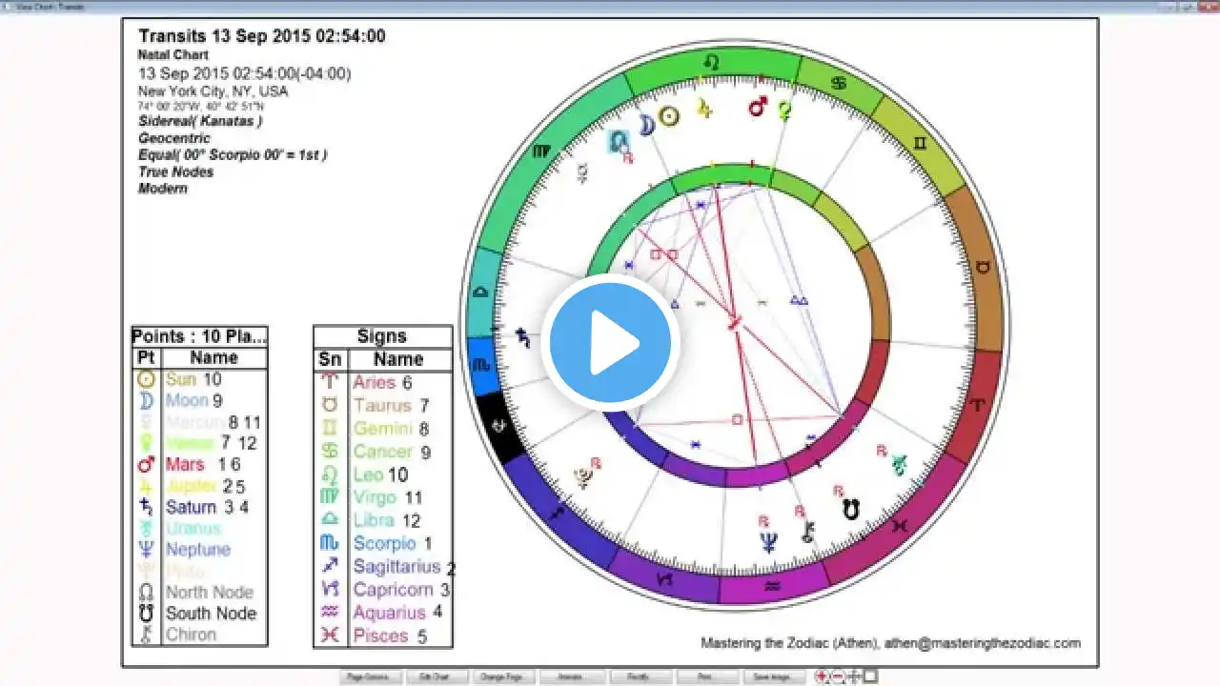Screen dimensions: 1220x686
Task: Click the 'Transits 13 Sep 2015 02:54:00' title
Action: pos(262,36)
